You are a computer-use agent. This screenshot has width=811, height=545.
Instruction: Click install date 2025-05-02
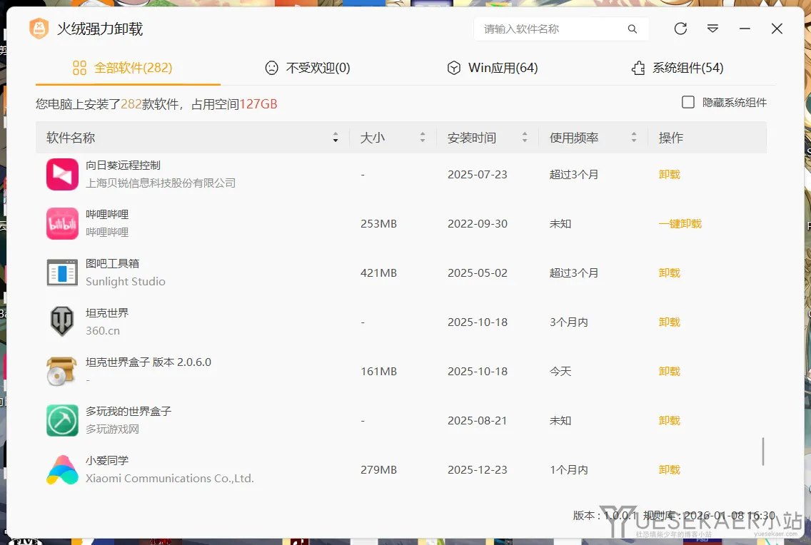coord(478,272)
